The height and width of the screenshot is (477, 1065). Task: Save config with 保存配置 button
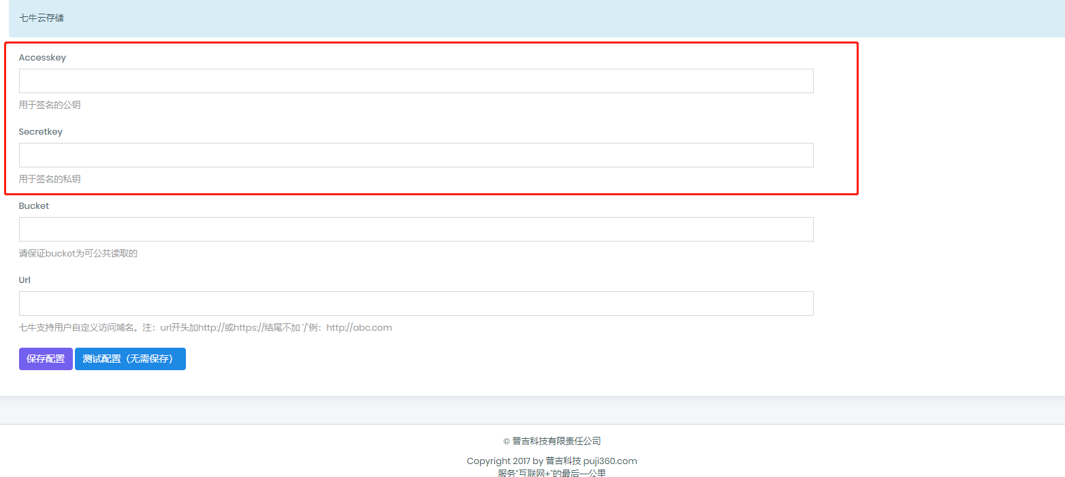[46, 359]
